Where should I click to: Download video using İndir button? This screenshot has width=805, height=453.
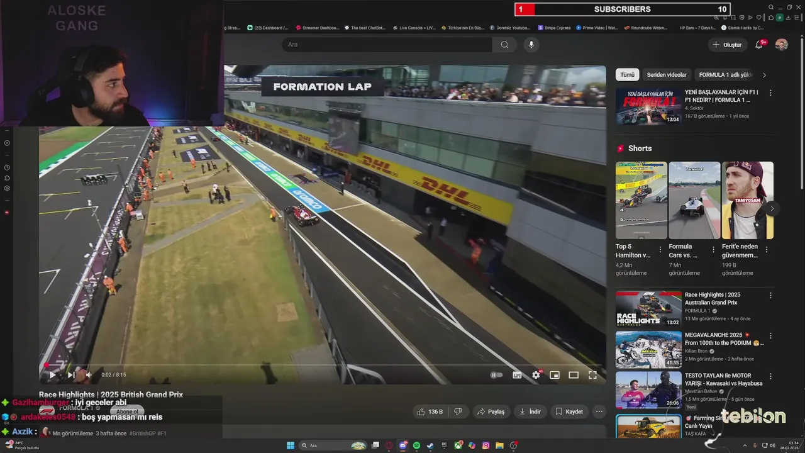point(530,411)
